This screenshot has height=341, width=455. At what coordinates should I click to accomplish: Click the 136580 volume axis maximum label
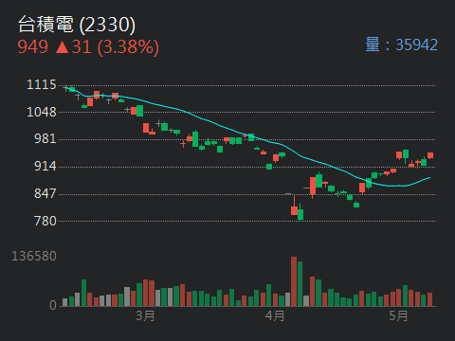pyautogui.click(x=34, y=256)
